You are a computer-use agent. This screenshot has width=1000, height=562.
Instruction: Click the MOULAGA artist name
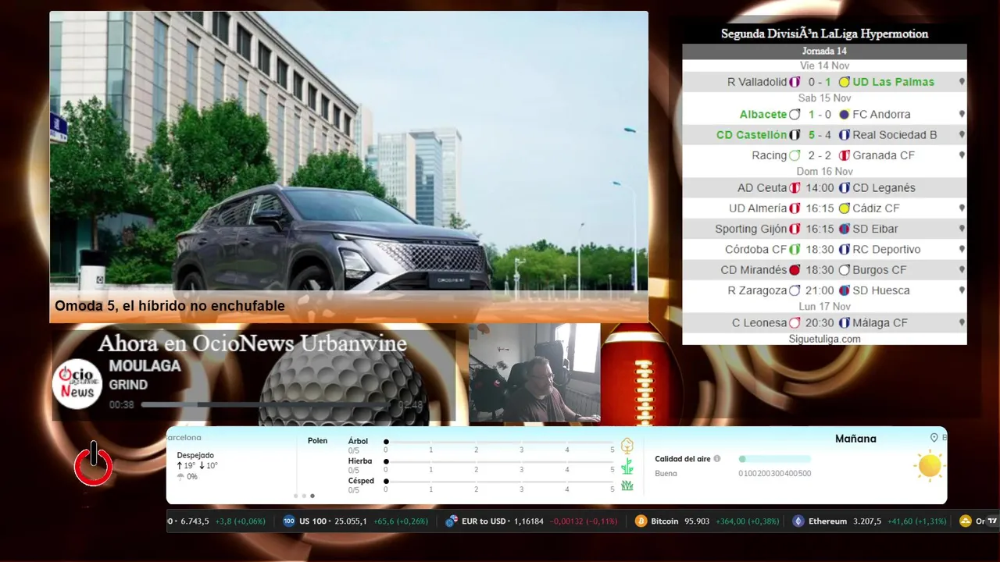tap(145, 366)
